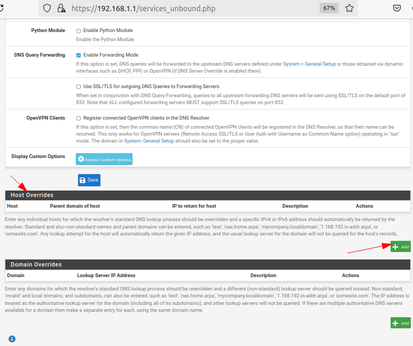Click the gear icon on Display Custom Options

tap(81, 159)
